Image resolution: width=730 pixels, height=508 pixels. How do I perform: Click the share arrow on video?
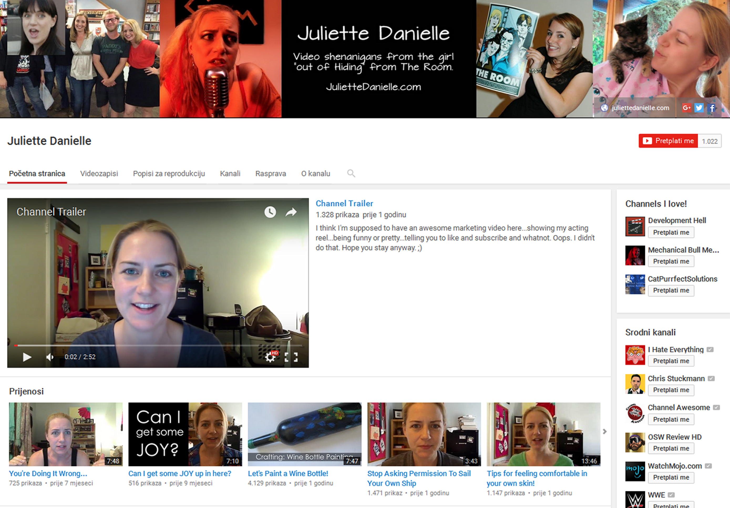291,212
